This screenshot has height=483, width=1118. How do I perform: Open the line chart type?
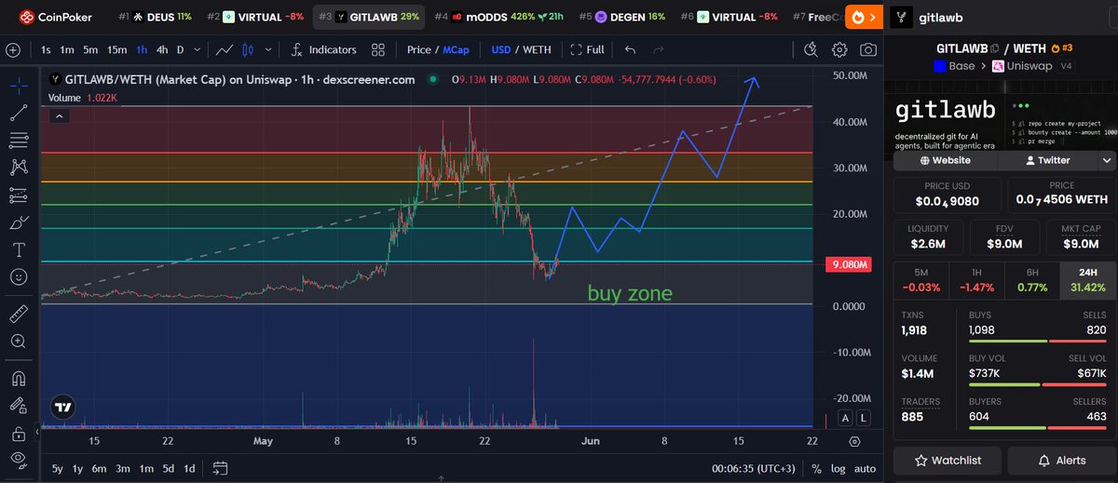tap(225, 49)
